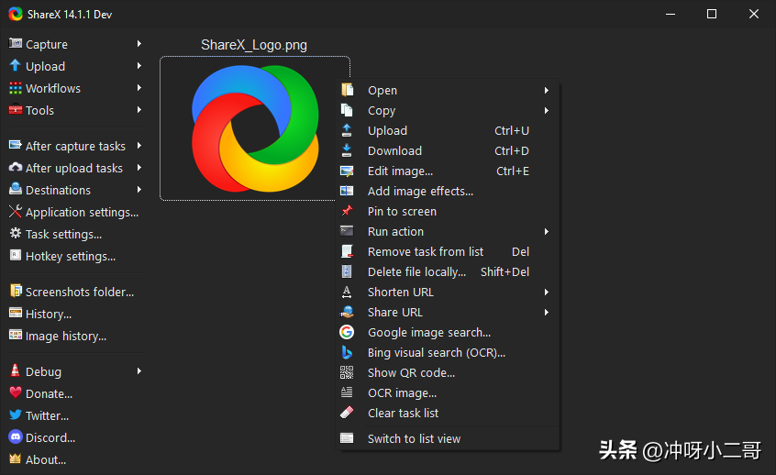Image resolution: width=776 pixels, height=475 pixels.
Task: Click the Screenshots folder icon
Action: (15, 292)
